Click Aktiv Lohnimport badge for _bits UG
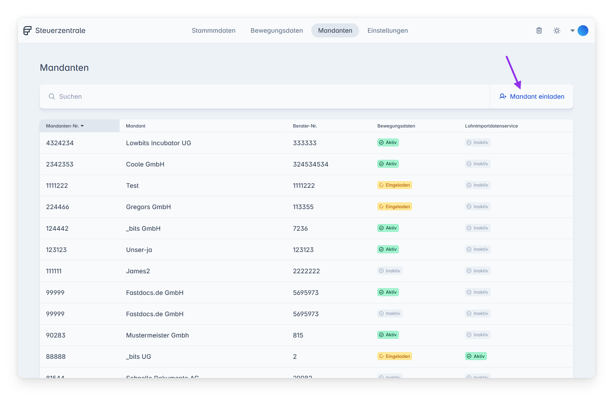The width and height of the screenshot is (613, 396). coord(476,356)
